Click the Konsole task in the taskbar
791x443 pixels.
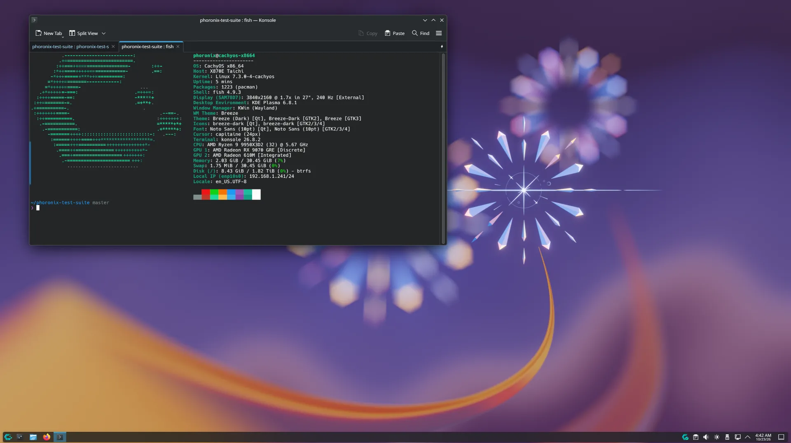click(x=60, y=437)
